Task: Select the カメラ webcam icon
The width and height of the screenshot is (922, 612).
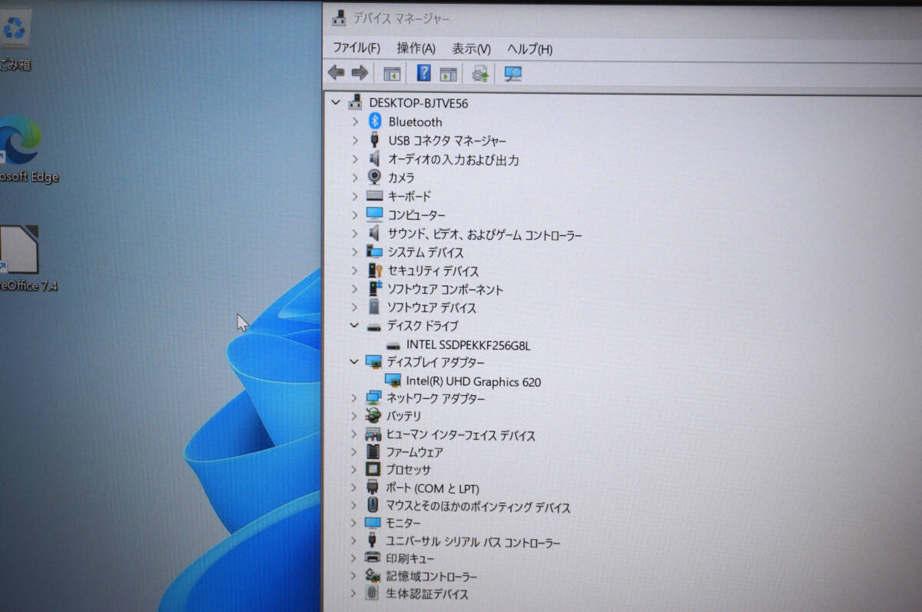Action: pyautogui.click(x=374, y=177)
